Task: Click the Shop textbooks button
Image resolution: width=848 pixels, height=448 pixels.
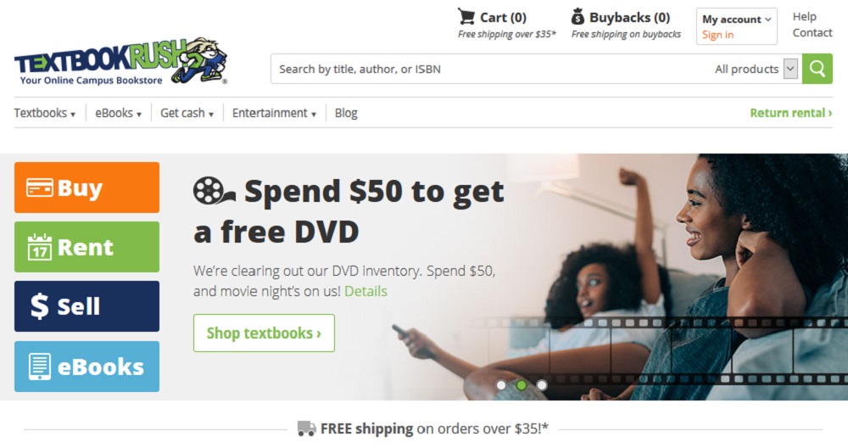Action: [264, 333]
